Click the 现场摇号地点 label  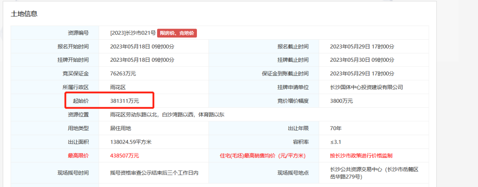tap(293, 173)
